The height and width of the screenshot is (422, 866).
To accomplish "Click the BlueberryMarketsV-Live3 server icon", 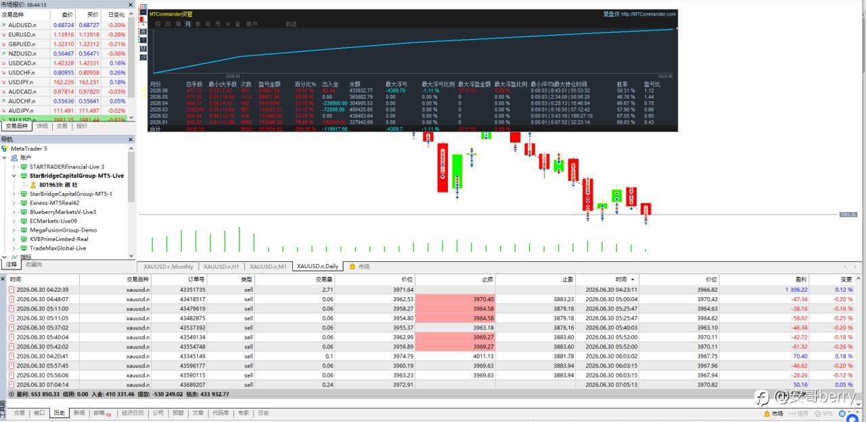I will point(24,211).
